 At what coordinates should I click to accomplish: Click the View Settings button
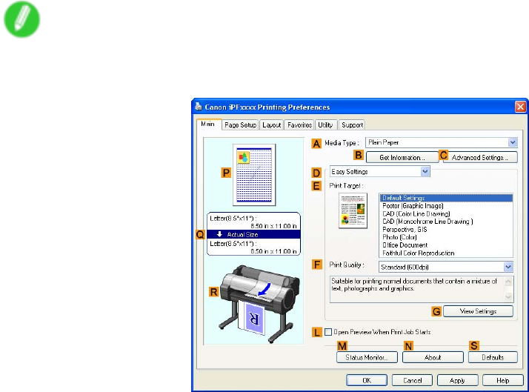(x=478, y=311)
